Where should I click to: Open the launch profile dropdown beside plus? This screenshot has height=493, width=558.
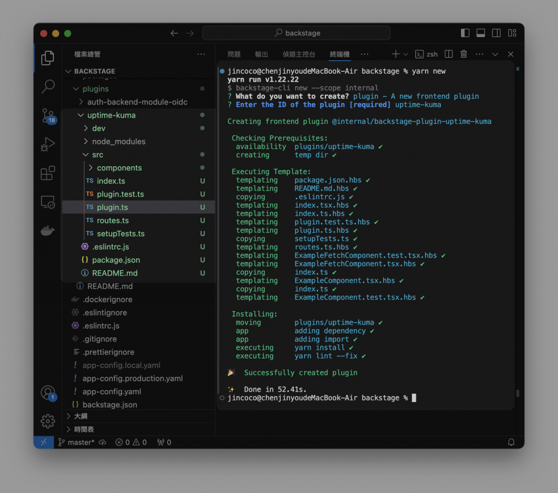point(405,54)
